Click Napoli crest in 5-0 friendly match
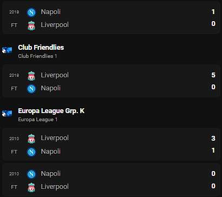The height and width of the screenshot is (197, 222). pyautogui.click(x=31, y=89)
